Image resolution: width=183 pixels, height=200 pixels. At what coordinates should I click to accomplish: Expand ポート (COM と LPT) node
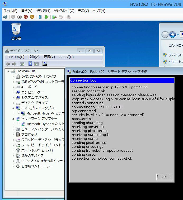tap(13, 150)
